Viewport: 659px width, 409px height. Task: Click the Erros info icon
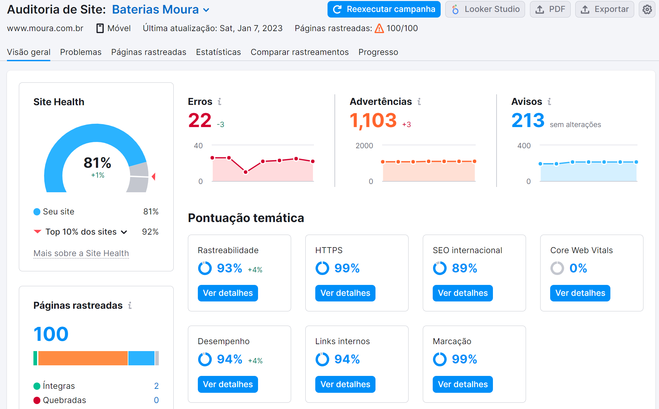(219, 102)
